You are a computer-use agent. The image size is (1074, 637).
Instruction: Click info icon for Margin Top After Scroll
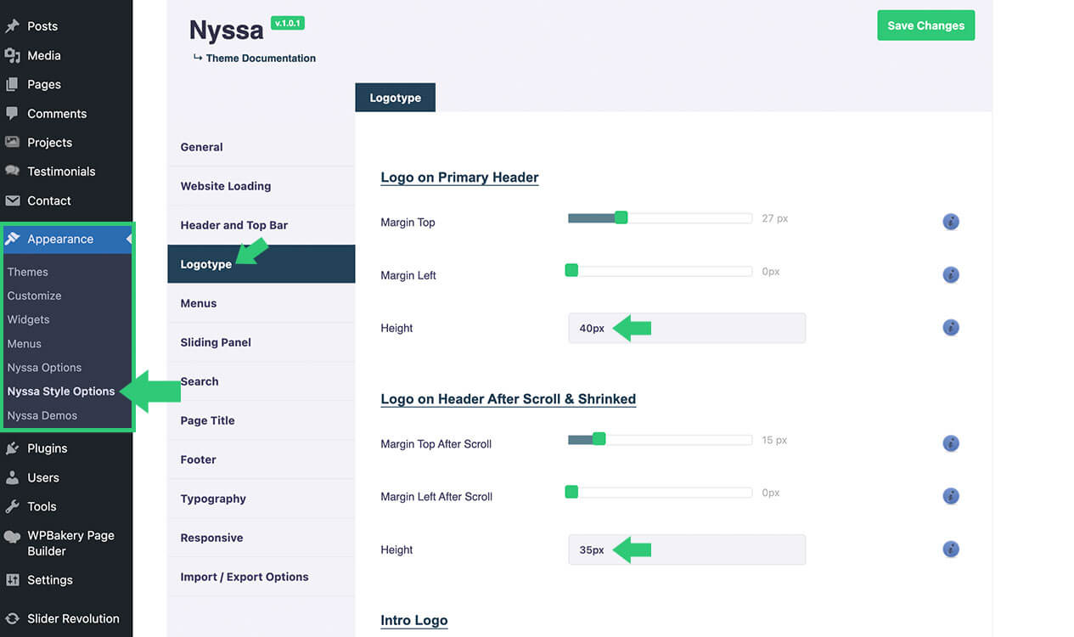(x=951, y=443)
